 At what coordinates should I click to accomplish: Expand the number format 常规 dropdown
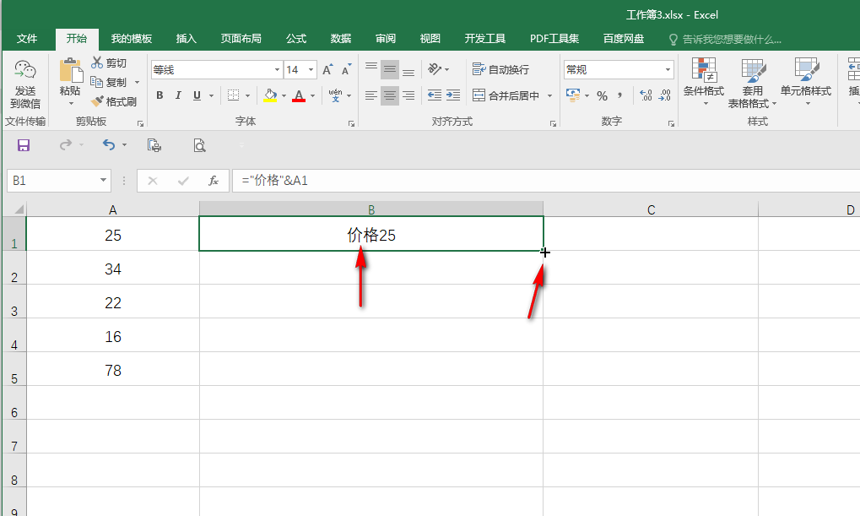click(x=668, y=70)
